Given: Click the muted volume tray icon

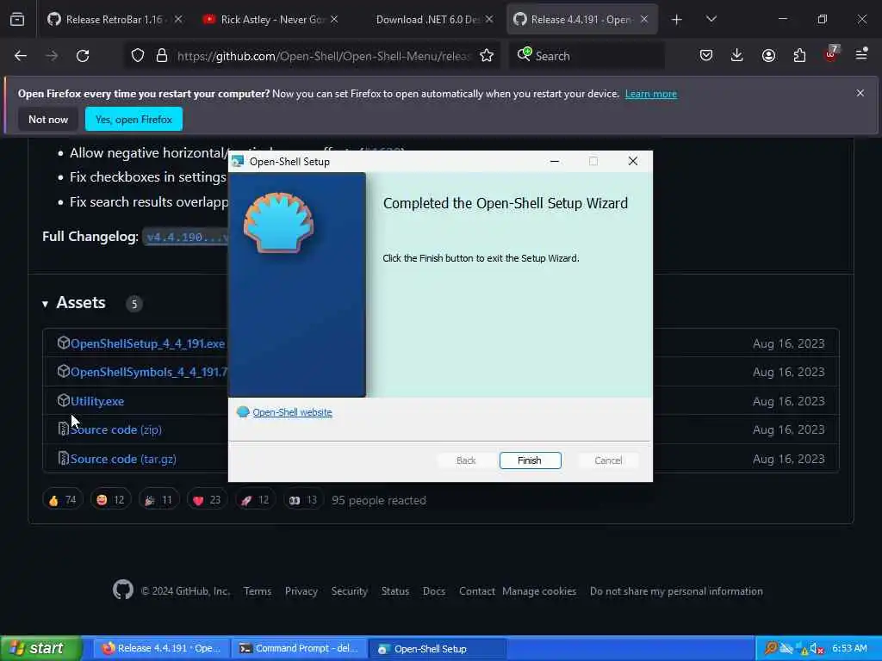Looking at the screenshot, I should click(817, 649).
